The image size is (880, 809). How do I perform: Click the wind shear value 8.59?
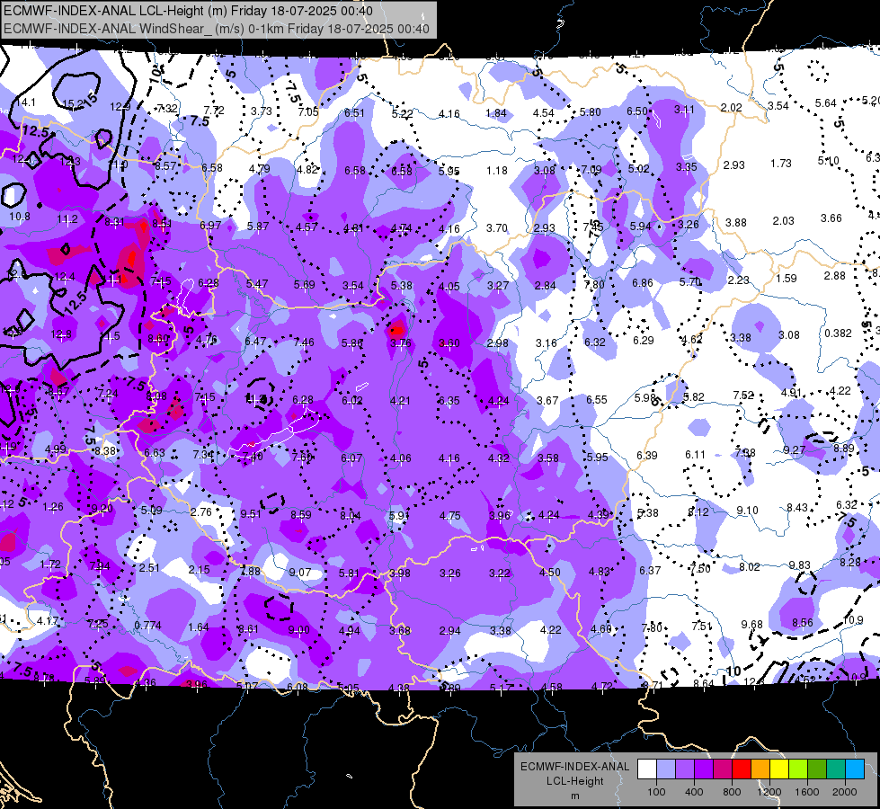click(x=301, y=514)
